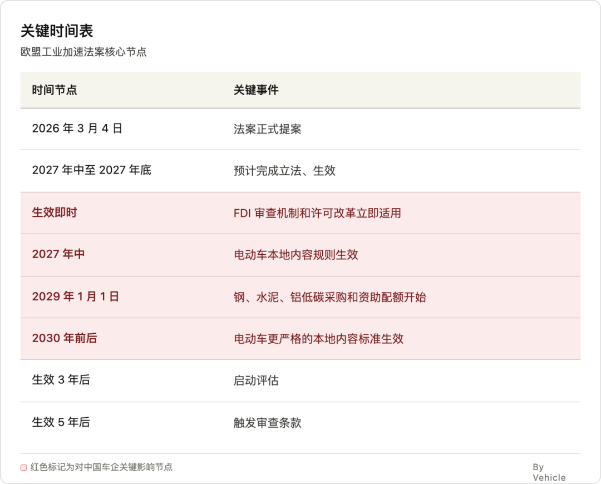Click the 触发审查条款 event cell
Image resolution: width=601 pixels, height=484 pixels.
pyautogui.click(x=267, y=423)
